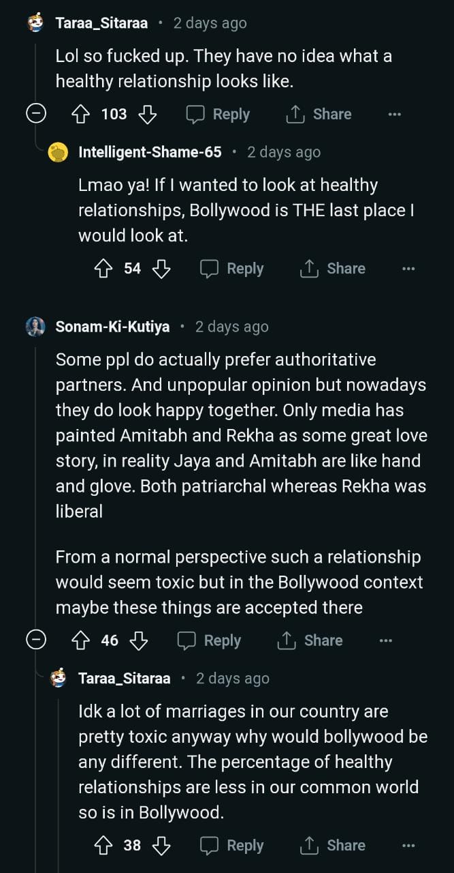Reply to Sonam-Ki-Kutiya's comment
454x873 pixels.
pos(210,640)
